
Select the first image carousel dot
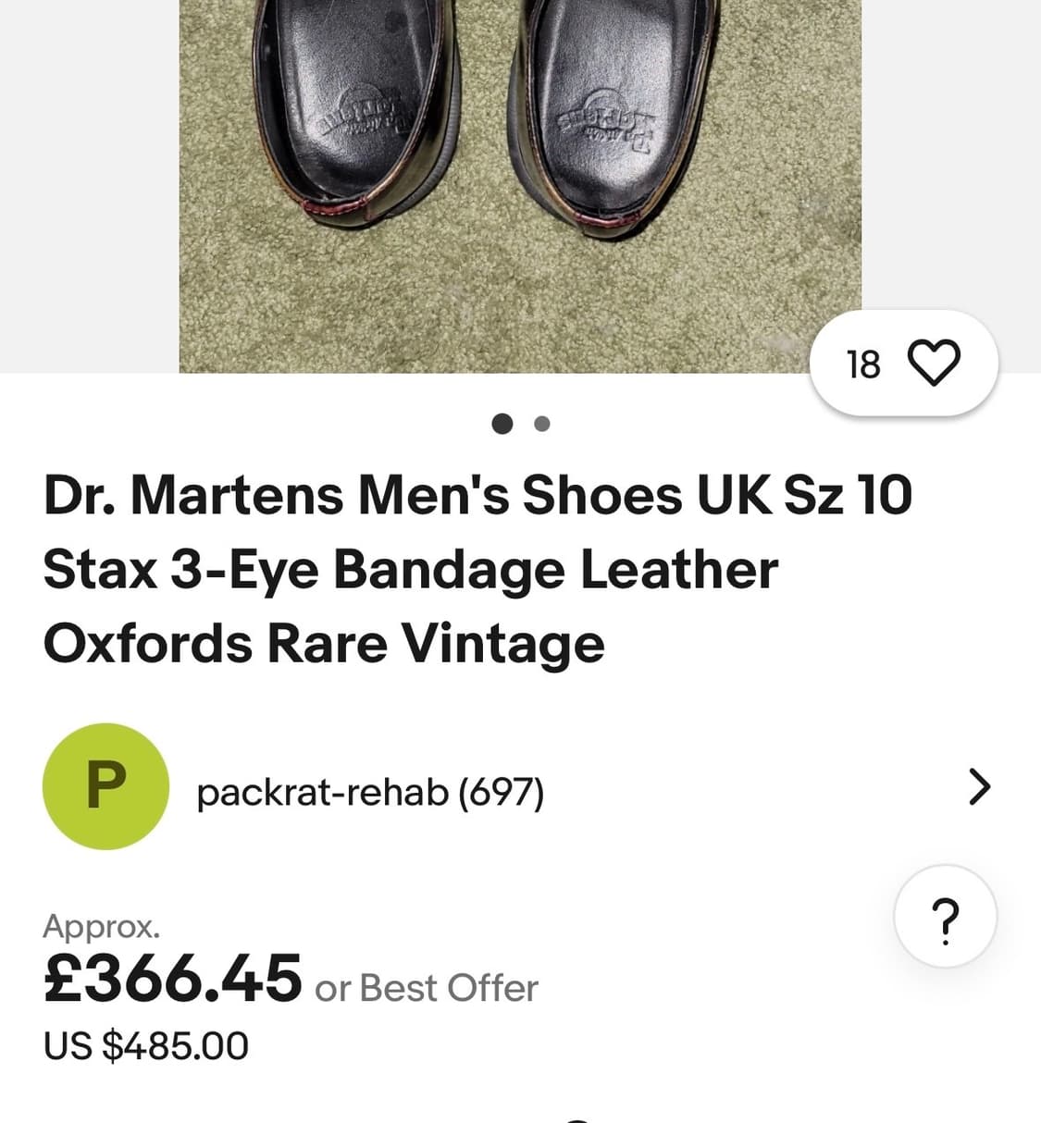point(502,424)
